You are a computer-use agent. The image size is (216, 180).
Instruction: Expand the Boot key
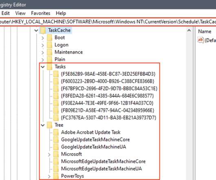[x=43, y=38]
